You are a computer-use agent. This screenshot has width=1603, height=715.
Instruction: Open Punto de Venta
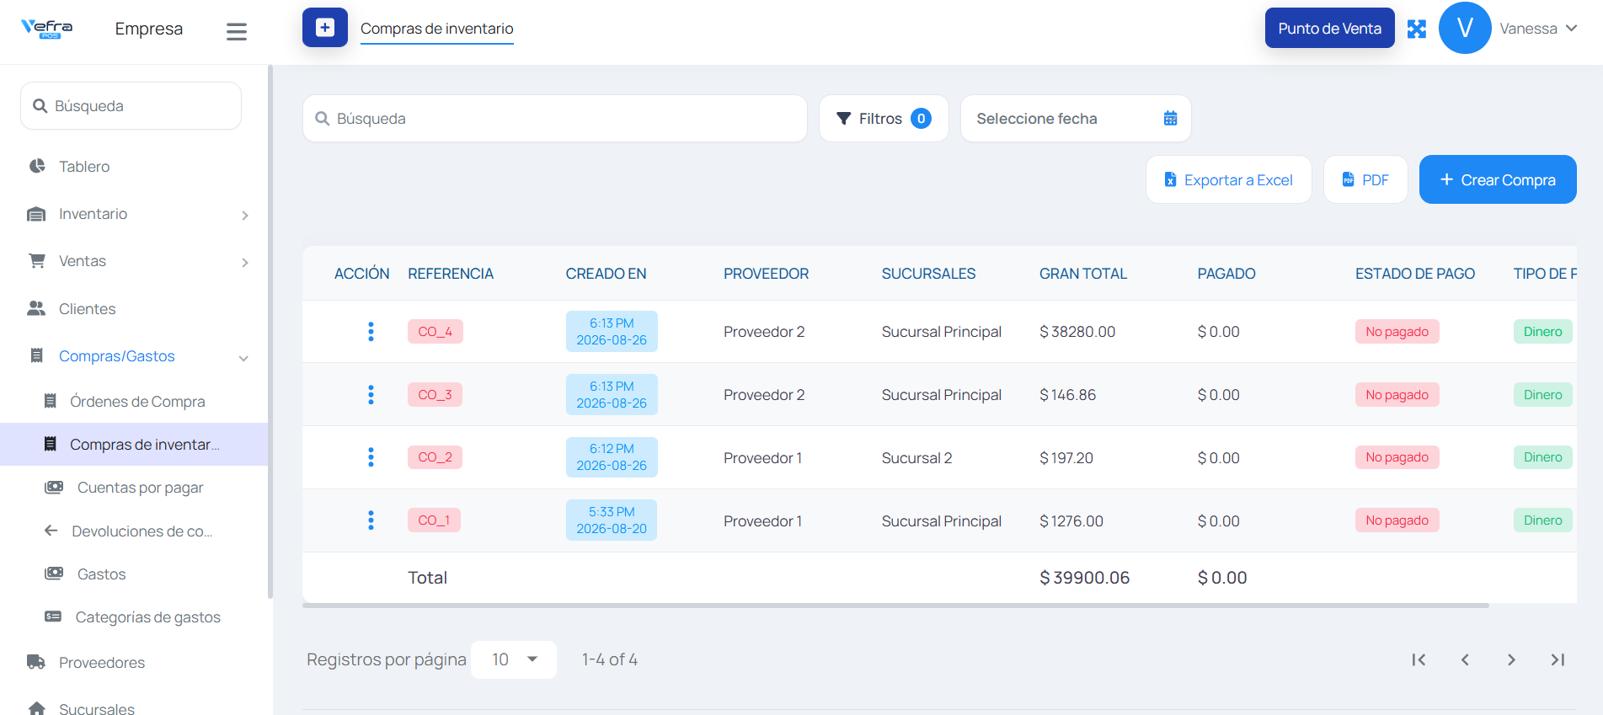coord(1329,28)
